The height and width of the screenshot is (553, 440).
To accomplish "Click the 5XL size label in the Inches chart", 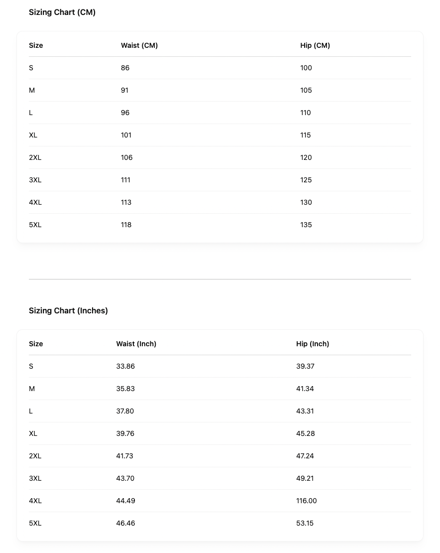I will (35, 523).
